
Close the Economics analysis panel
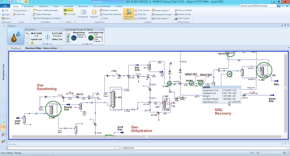(65, 30)
